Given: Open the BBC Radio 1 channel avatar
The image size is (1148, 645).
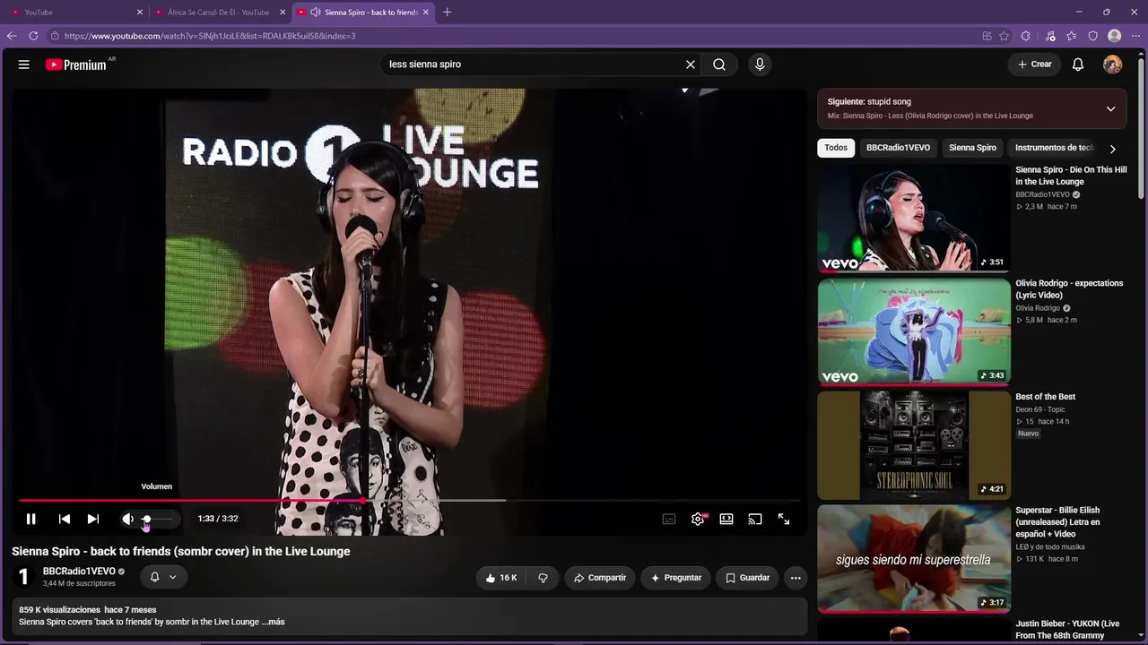Looking at the screenshot, I should coord(23,577).
